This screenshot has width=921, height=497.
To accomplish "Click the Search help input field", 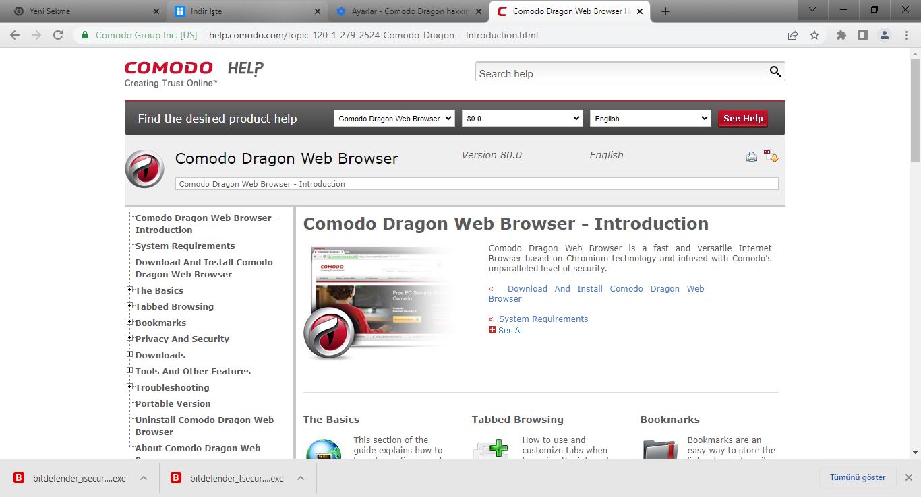I will [x=622, y=73].
